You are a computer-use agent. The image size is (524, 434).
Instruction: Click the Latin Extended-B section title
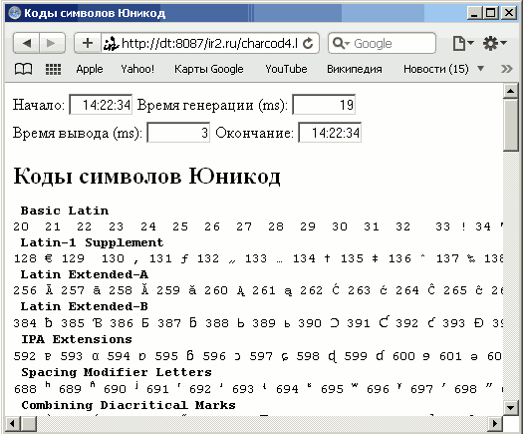pyautogui.click(x=85, y=306)
